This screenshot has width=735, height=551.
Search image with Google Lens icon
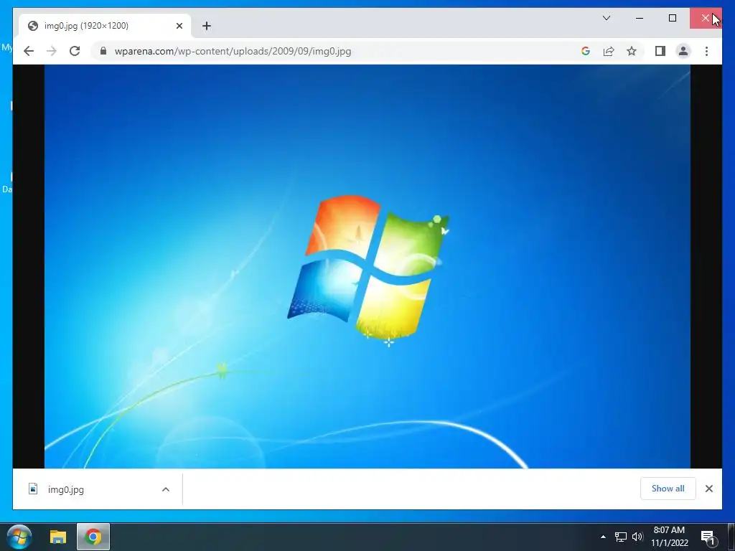[586, 51]
